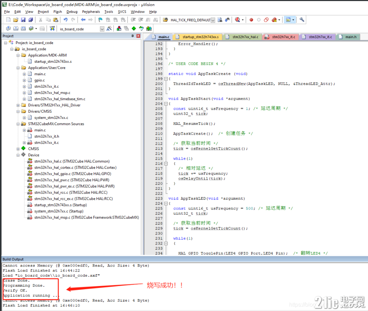Fold AppTaskLED function at line 224

point(166,204)
